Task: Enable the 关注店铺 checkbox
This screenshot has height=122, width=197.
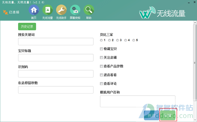Action: pyautogui.click(x=101, y=58)
